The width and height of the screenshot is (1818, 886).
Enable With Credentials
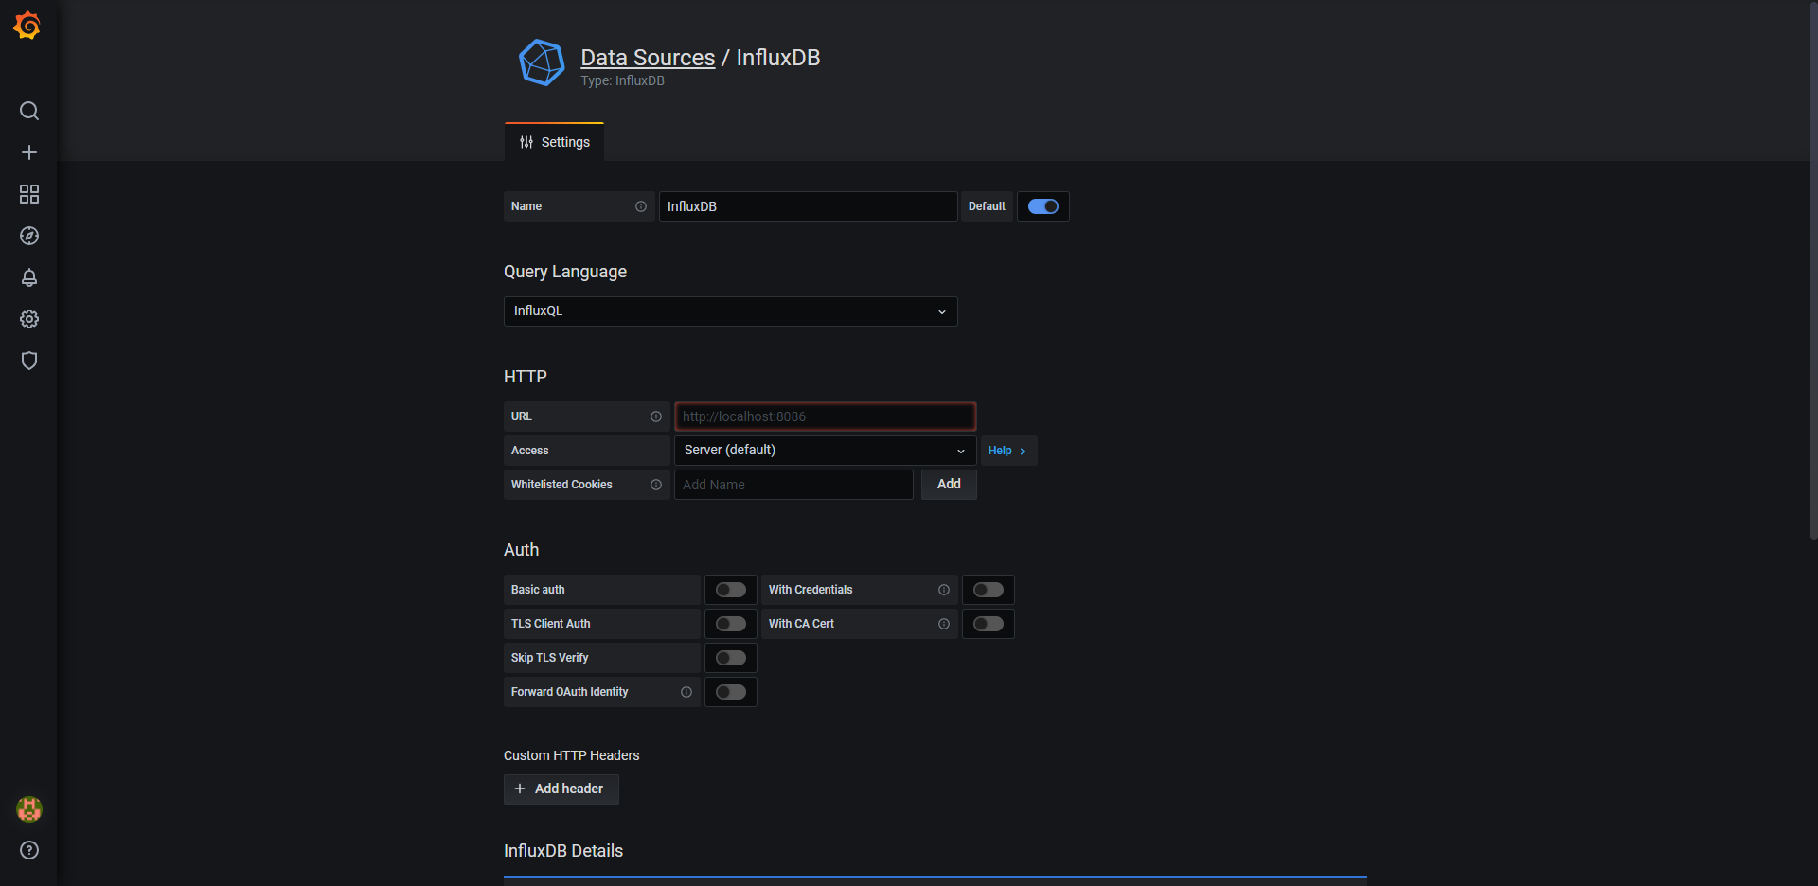click(988, 589)
